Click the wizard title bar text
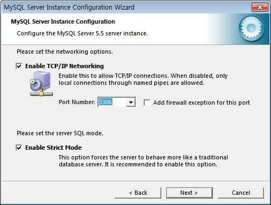This screenshot has height=205, width=271. (x=69, y=8)
